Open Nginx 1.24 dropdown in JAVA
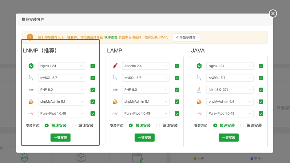This screenshot has width=290, height=163. 230,66
